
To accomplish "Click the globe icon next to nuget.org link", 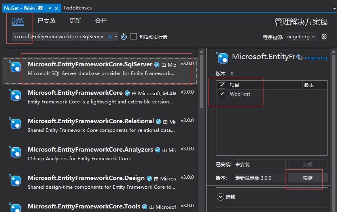I will coord(300,57).
